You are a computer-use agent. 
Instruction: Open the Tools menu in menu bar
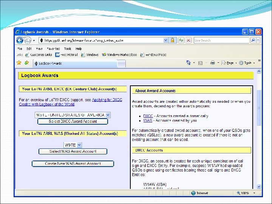coord(68,49)
